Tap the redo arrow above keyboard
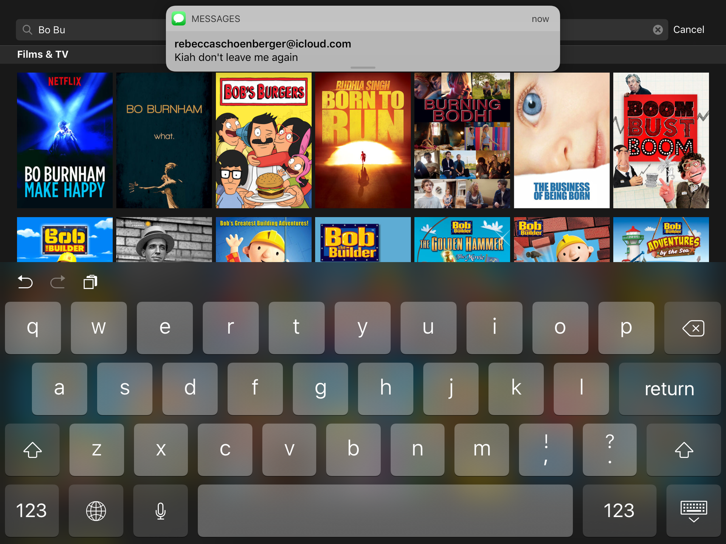 58,282
